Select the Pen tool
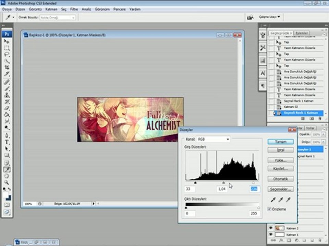 pos(7,135)
